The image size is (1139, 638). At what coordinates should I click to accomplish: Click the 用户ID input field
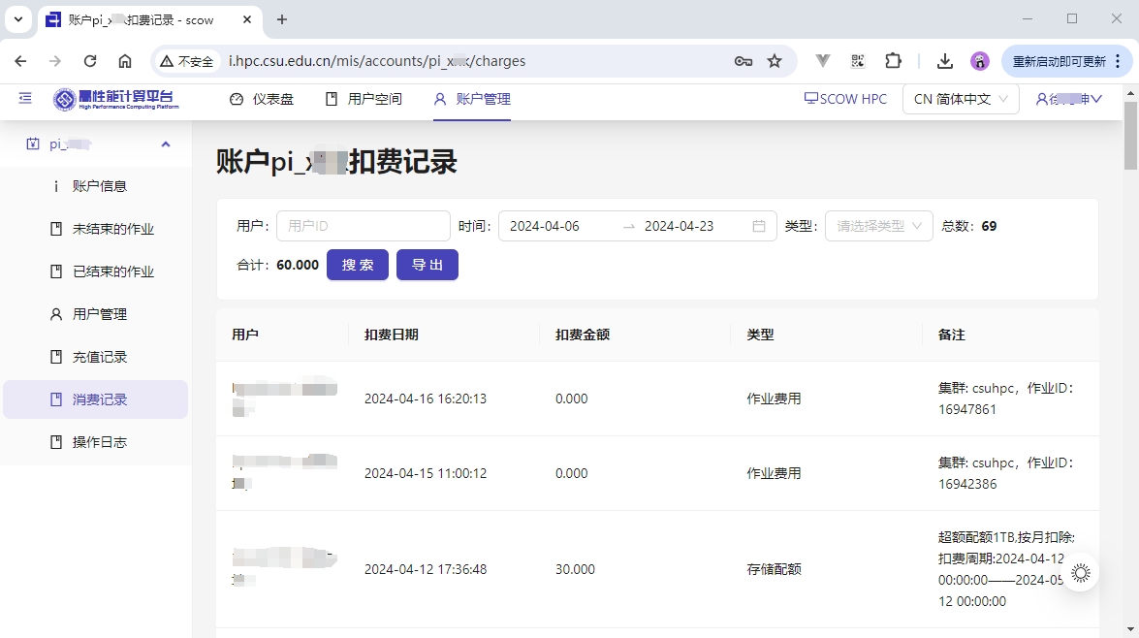pyautogui.click(x=364, y=226)
